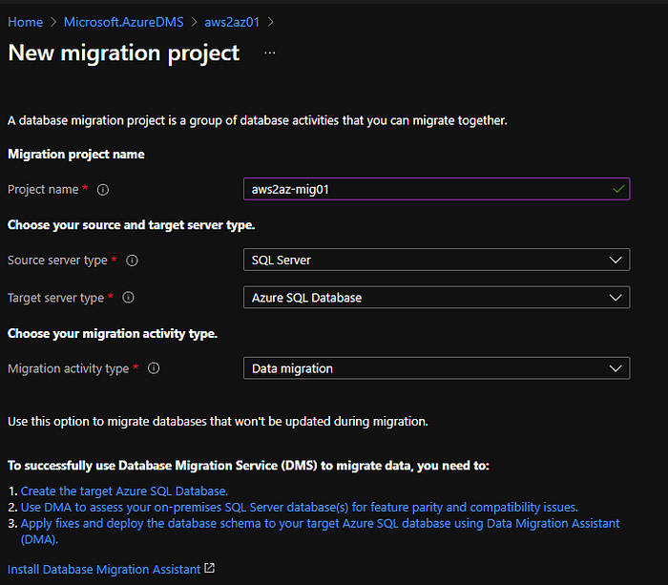Go to the Home breadcrumb
668x585 pixels.
click(25, 21)
